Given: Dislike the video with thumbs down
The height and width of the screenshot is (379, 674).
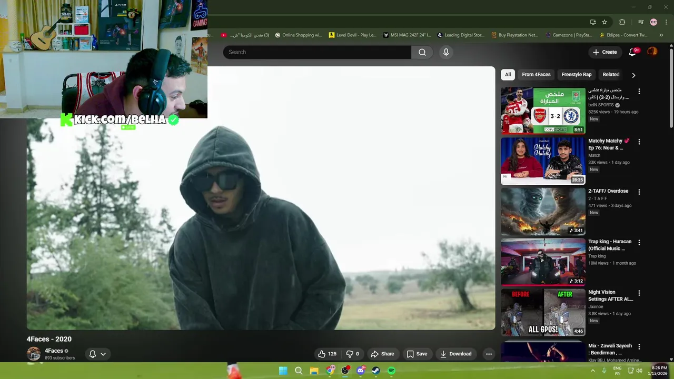Looking at the screenshot, I should pos(353,354).
